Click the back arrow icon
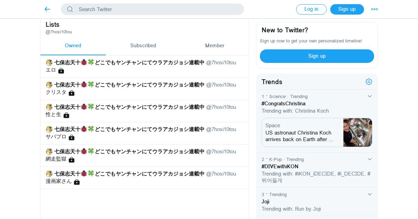 47,9
